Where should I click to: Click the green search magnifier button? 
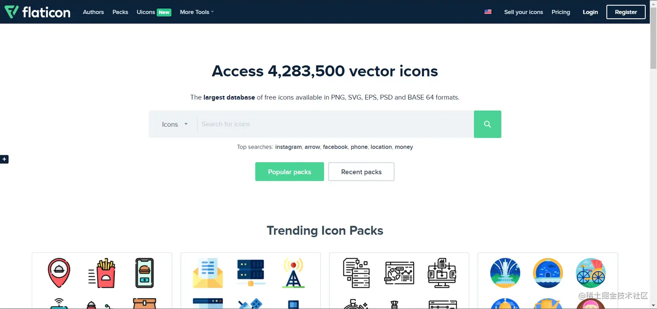point(488,124)
